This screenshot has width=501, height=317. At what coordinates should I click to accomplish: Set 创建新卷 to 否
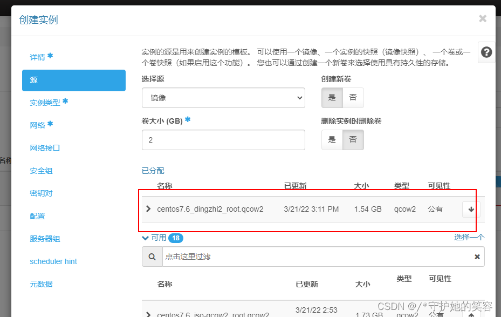[353, 98]
